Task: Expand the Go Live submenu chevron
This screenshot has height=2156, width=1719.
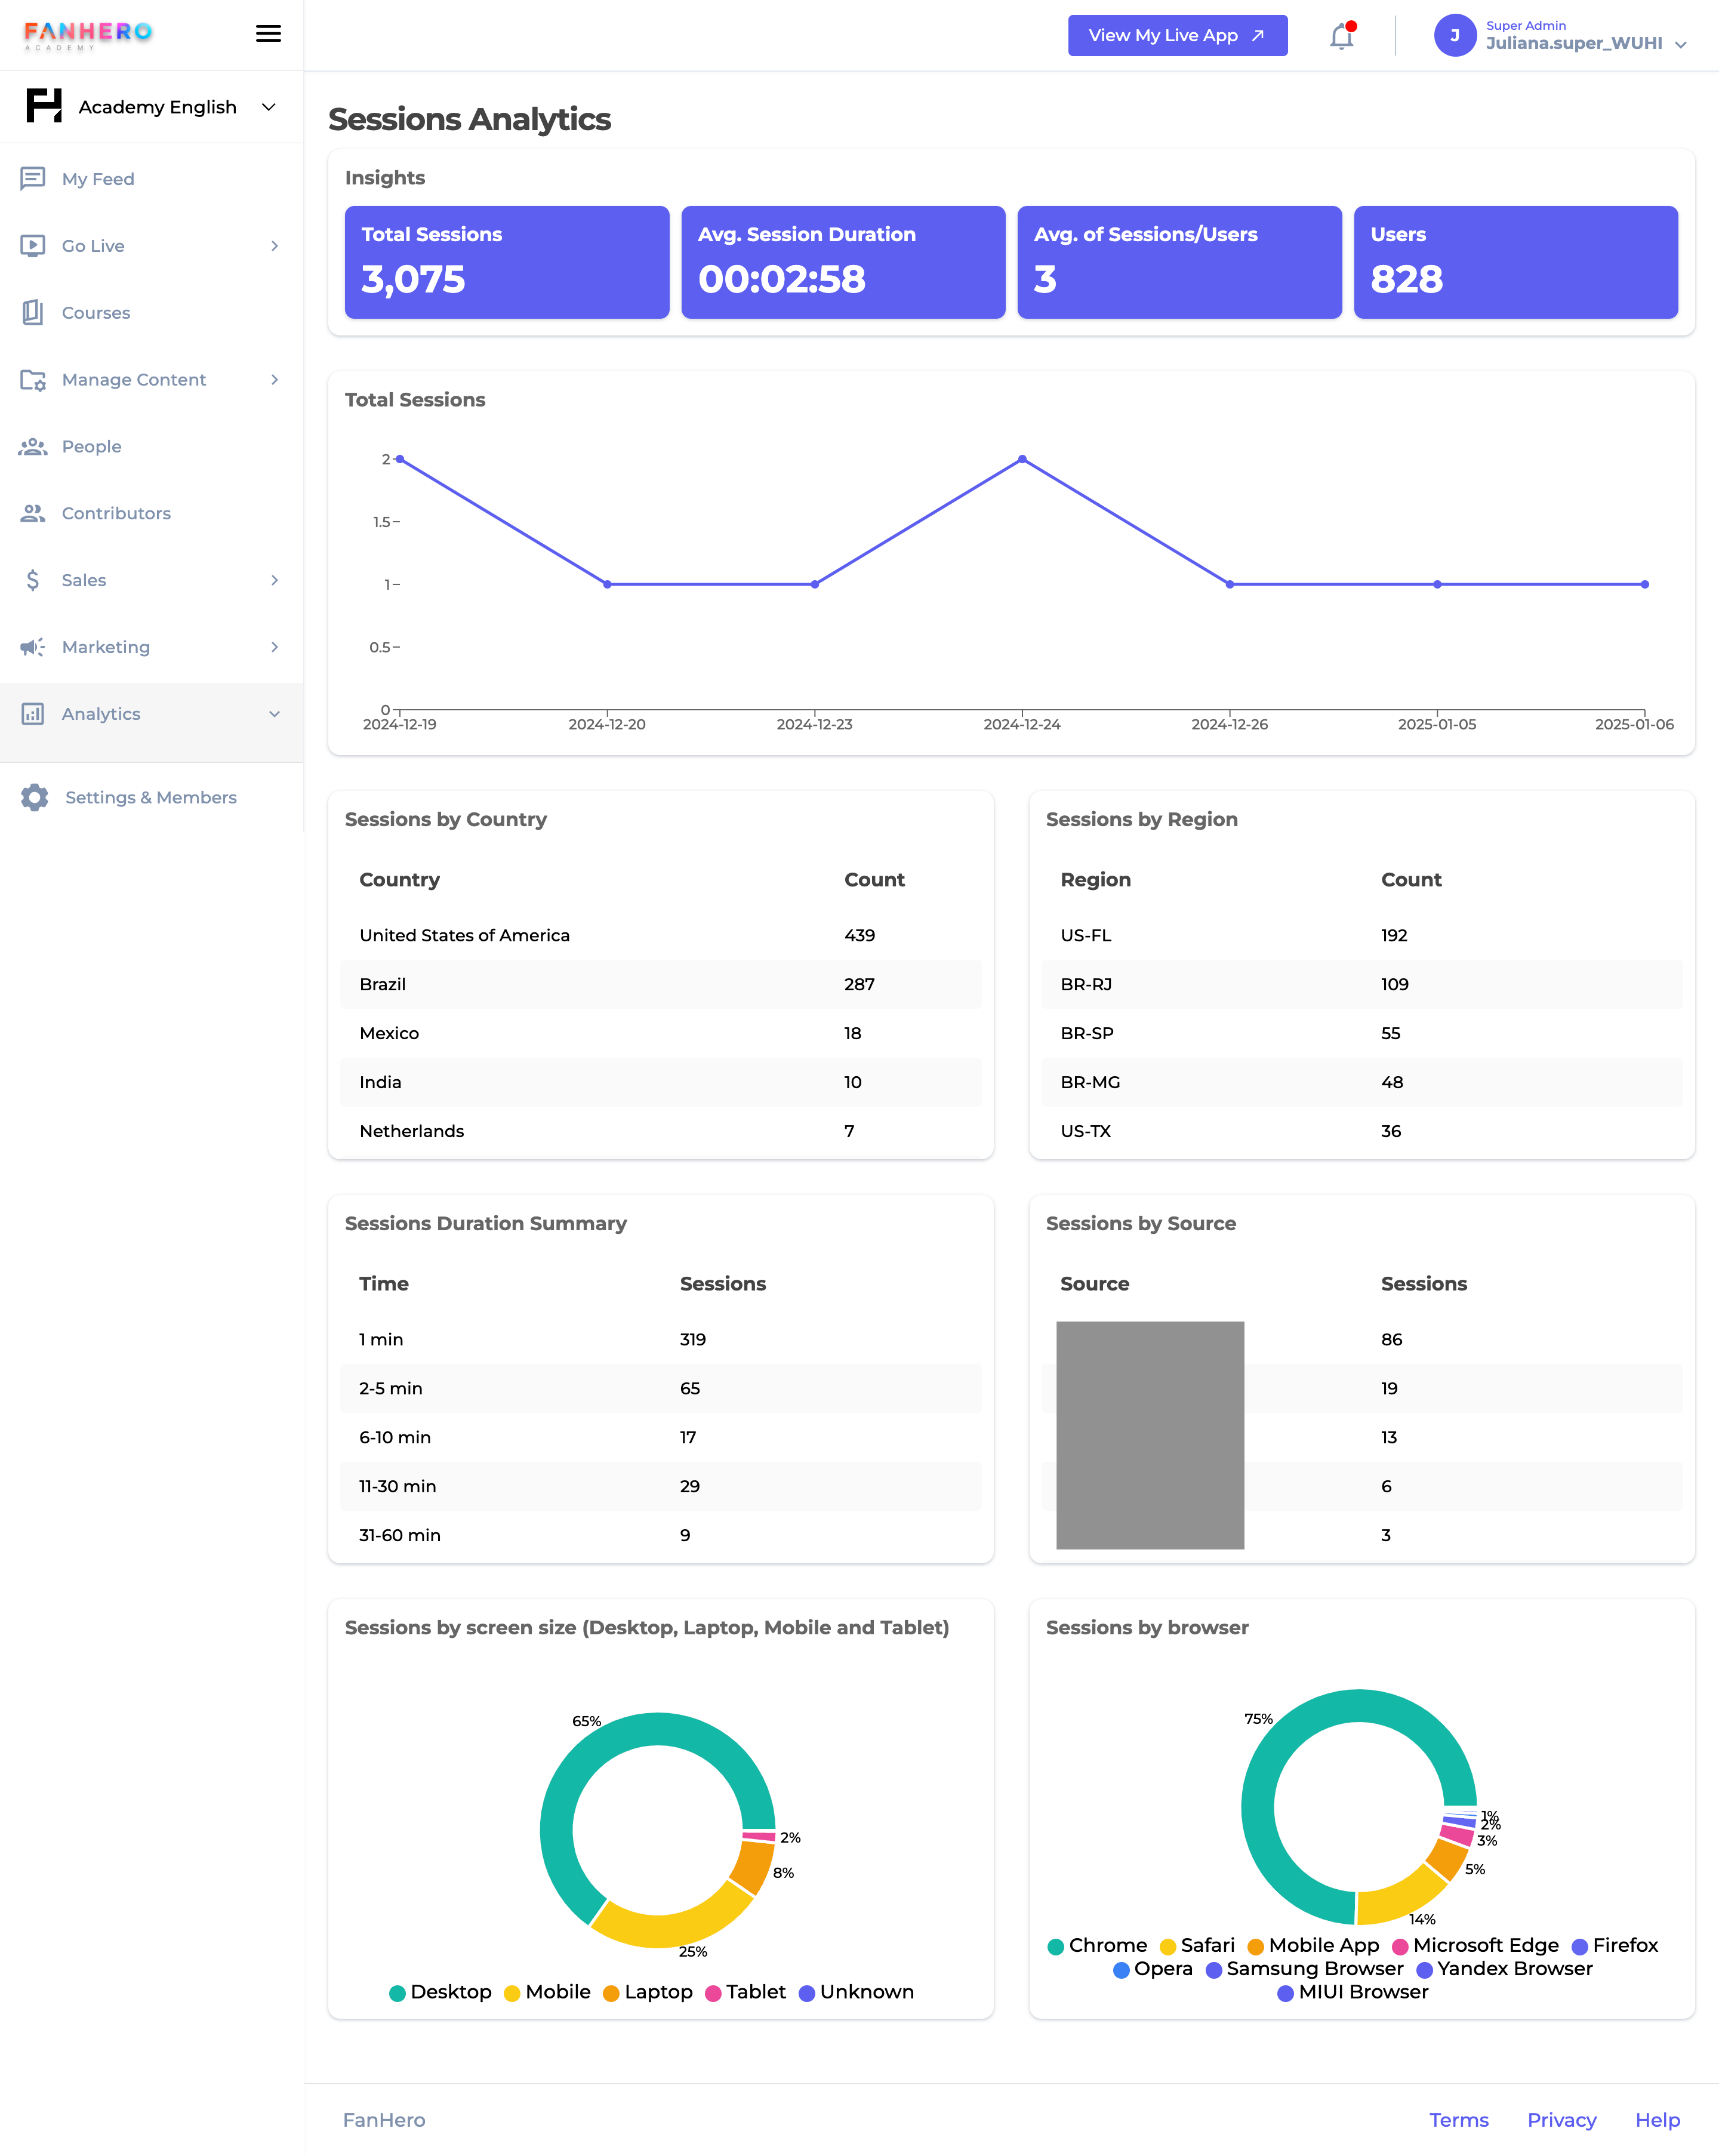Action: pos(275,246)
